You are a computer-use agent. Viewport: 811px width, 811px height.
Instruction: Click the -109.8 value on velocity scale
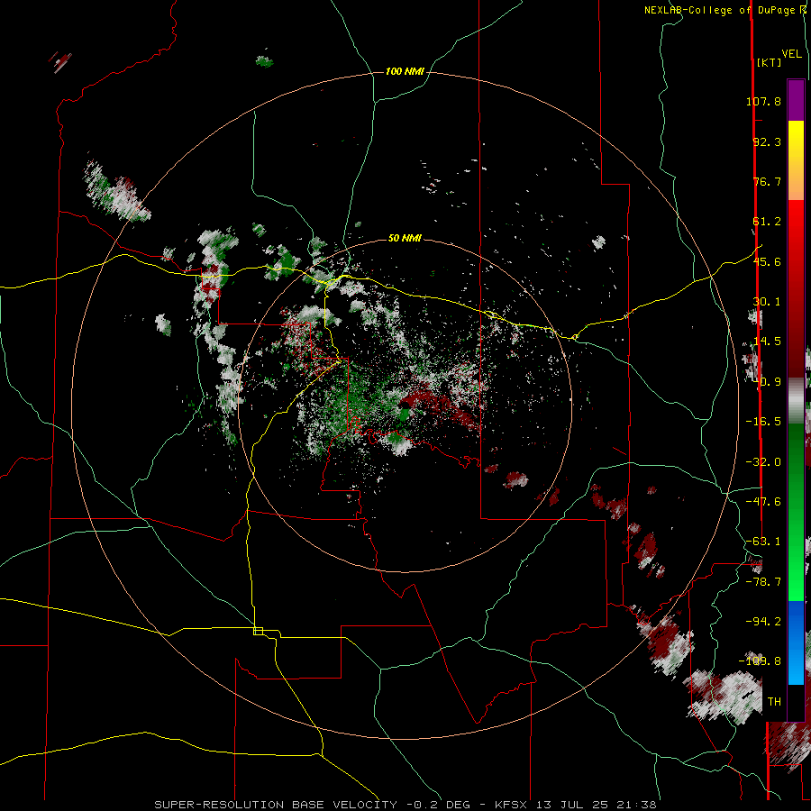tap(761, 661)
